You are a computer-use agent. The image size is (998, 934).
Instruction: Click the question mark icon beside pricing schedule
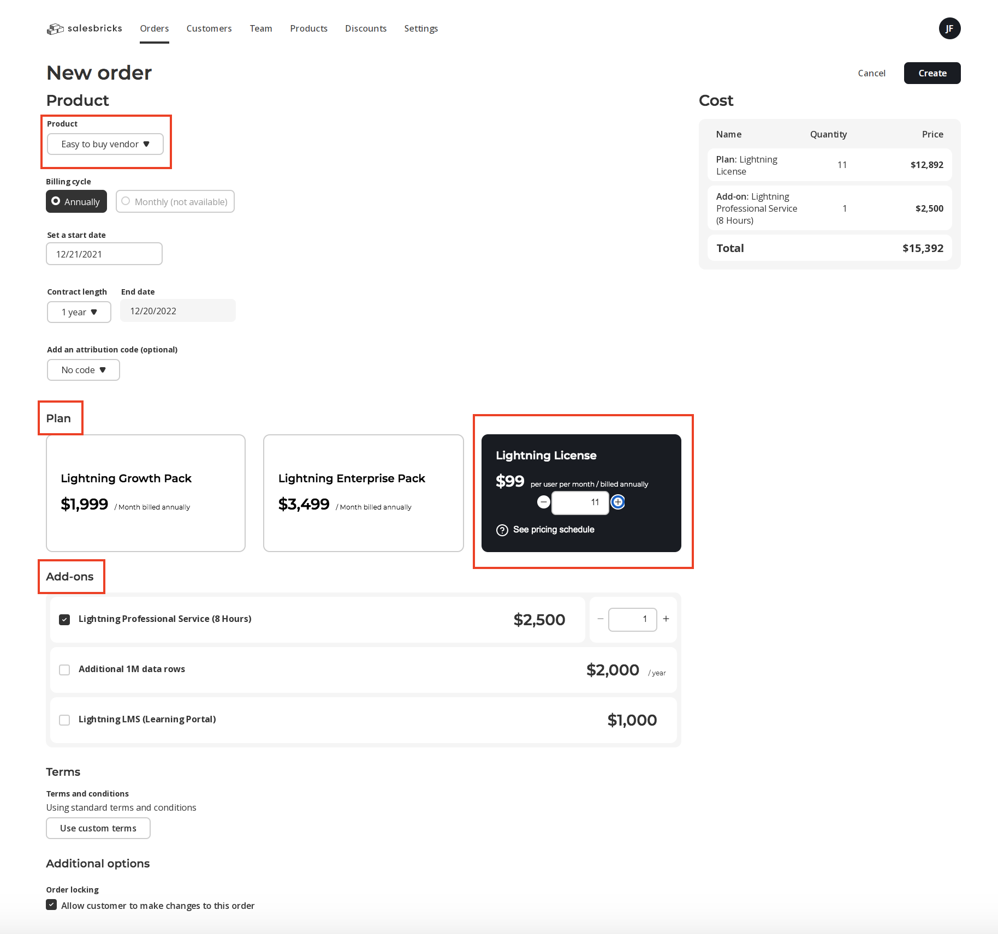point(502,530)
